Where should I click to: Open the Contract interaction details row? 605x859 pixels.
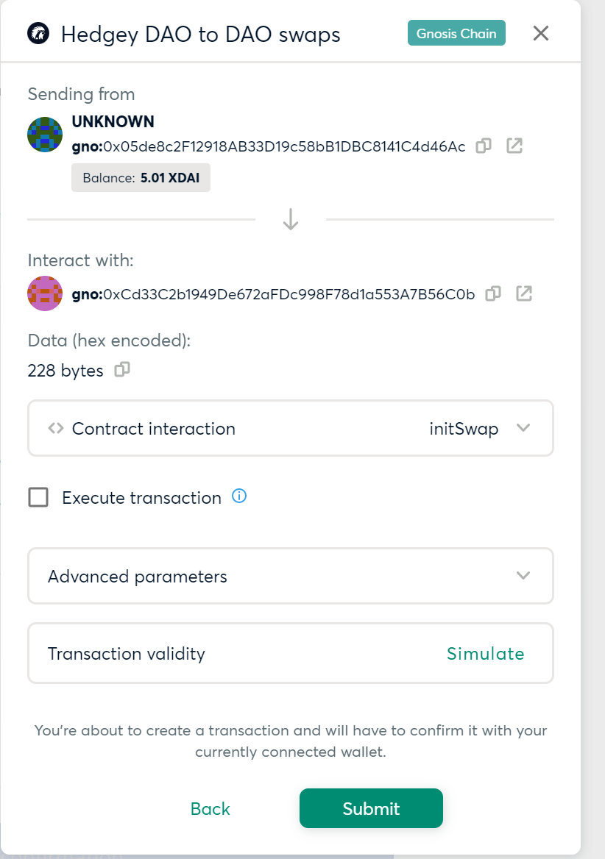pyautogui.click(x=291, y=428)
